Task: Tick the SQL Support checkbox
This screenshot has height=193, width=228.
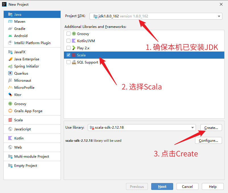Action: pyautogui.click(x=69, y=62)
